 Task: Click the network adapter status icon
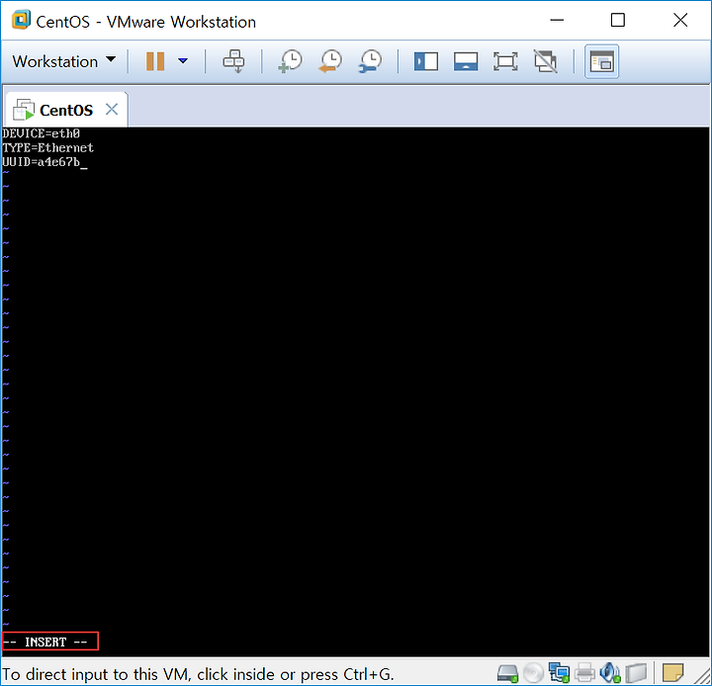(x=559, y=673)
